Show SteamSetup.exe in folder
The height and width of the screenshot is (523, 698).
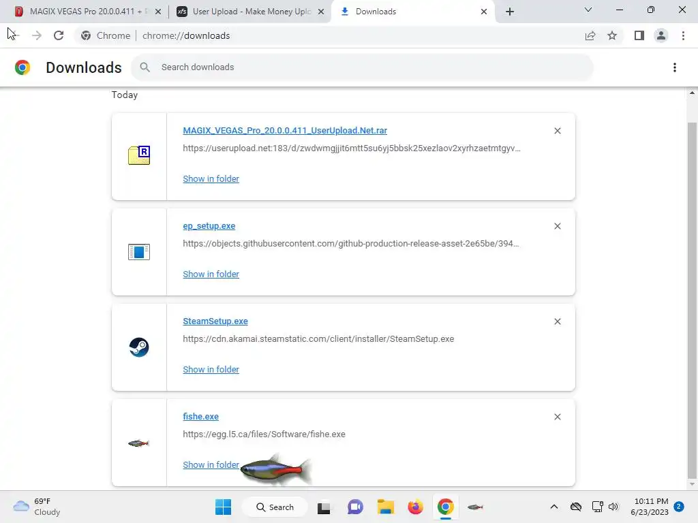[x=211, y=370]
